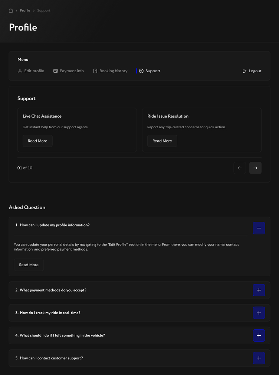This screenshot has height=375, width=279.
Task: Expand the track my ride question
Action: click(259, 313)
